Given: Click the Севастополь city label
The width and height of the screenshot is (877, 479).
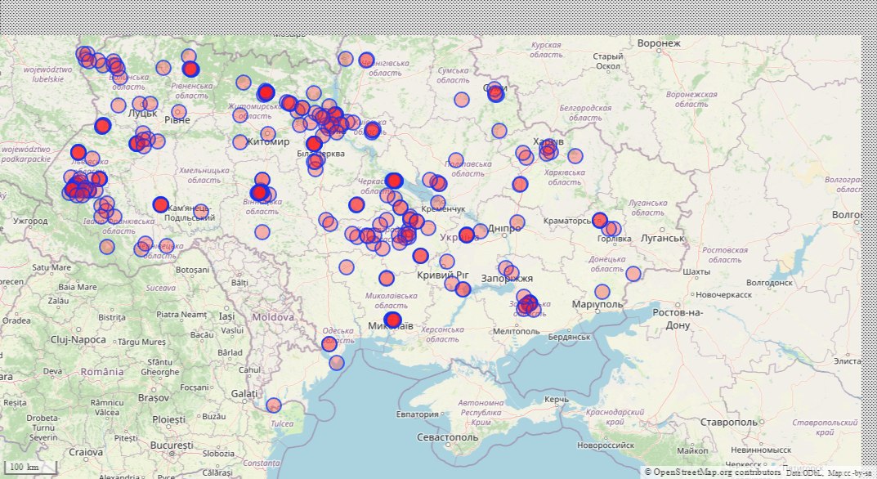Looking at the screenshot, I should click(447, 437).
